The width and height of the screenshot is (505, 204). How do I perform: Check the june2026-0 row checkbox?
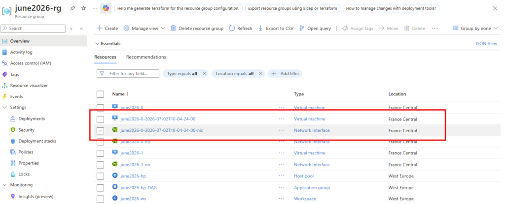pyautogui.click(x=101, y=108)
